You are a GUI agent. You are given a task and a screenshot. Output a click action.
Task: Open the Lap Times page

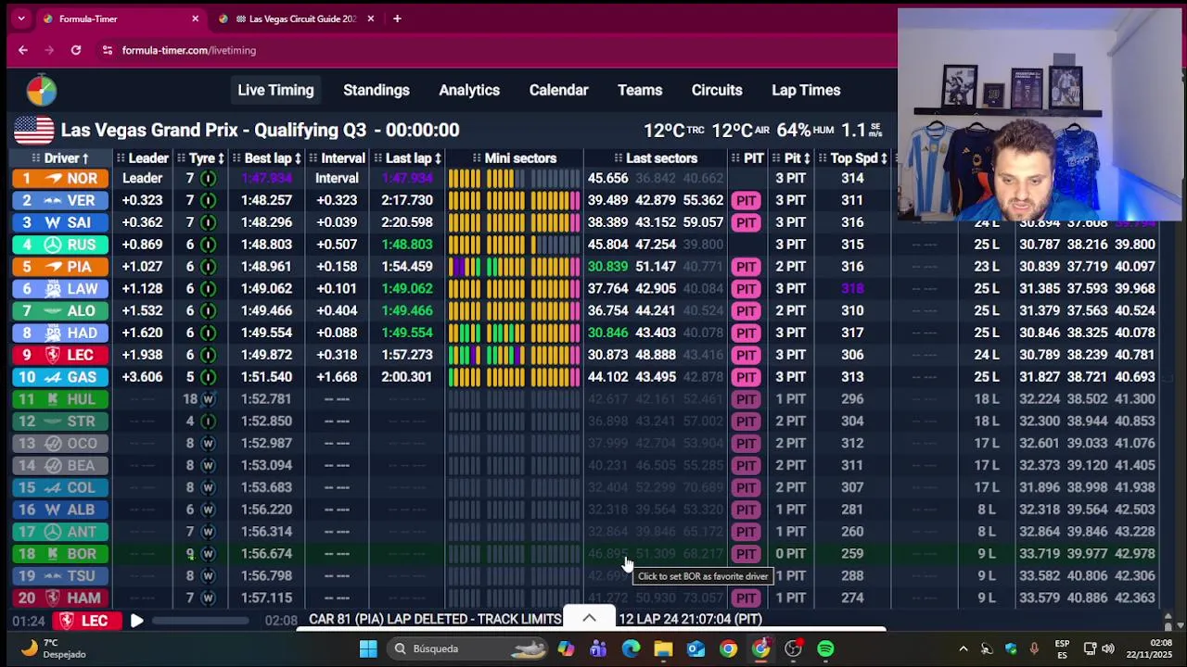pyautogui.click(x=806, y=90)
